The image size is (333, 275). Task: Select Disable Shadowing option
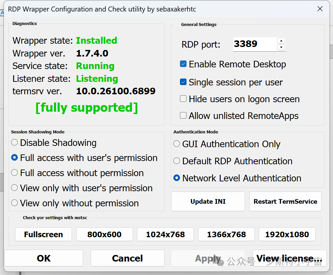point(14,143)
